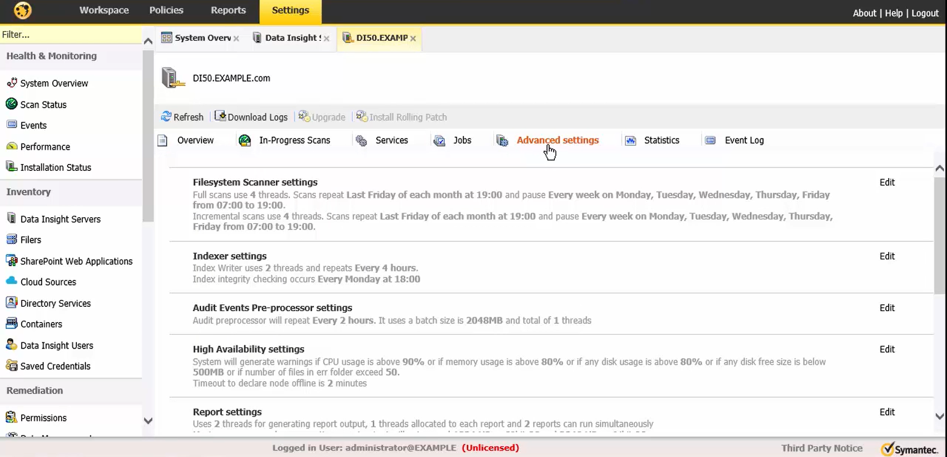
Task: Close the Data Insight tab
Action: 327,38
